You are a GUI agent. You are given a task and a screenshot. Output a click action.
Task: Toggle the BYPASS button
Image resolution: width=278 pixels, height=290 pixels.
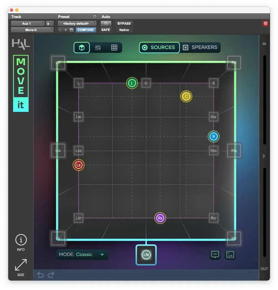(x=124, y=24)
